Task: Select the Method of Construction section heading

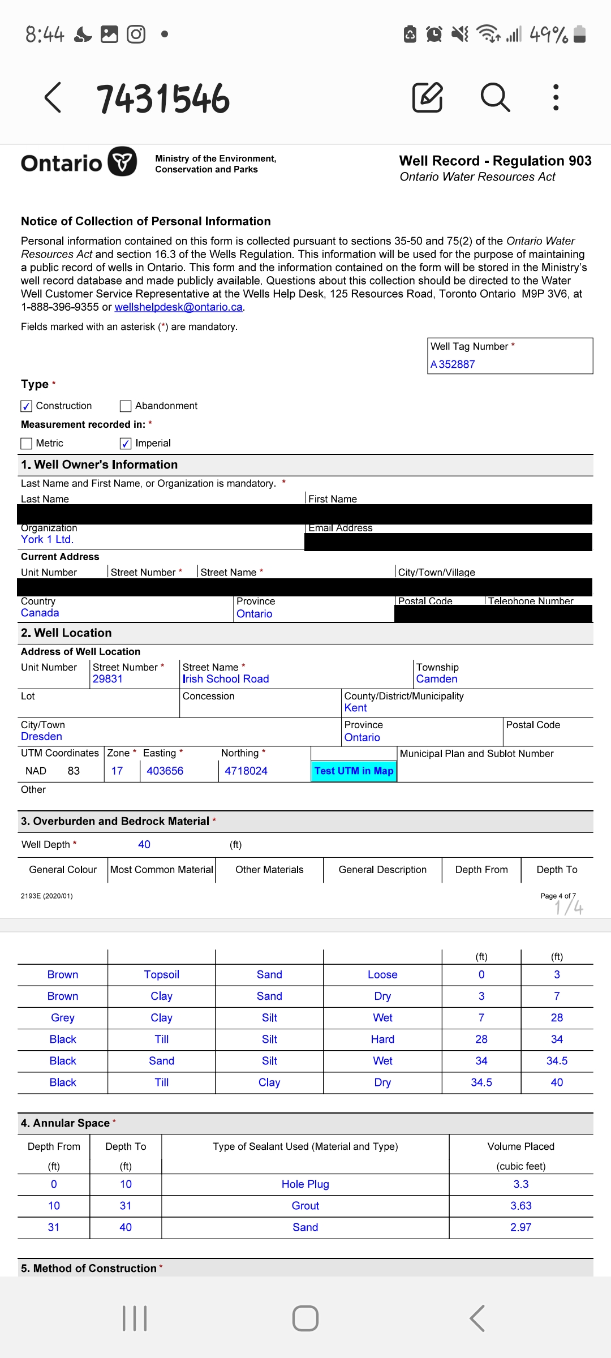Action: click(89, 1269)
